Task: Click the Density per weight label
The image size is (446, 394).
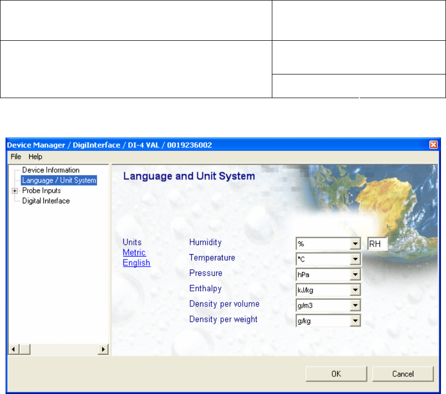Action: click(x=224, y=319)
